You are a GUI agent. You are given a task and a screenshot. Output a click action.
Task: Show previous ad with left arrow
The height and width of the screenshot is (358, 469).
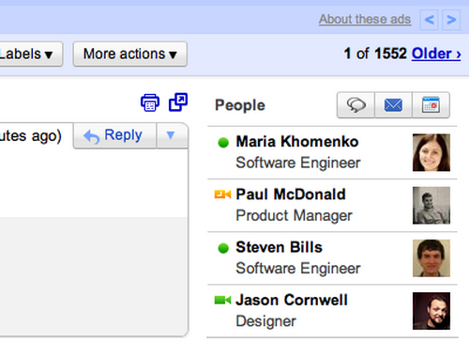(429, 20)
